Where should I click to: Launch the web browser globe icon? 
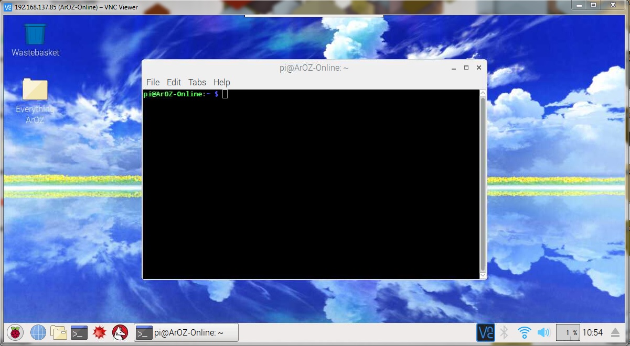(38, 332)
